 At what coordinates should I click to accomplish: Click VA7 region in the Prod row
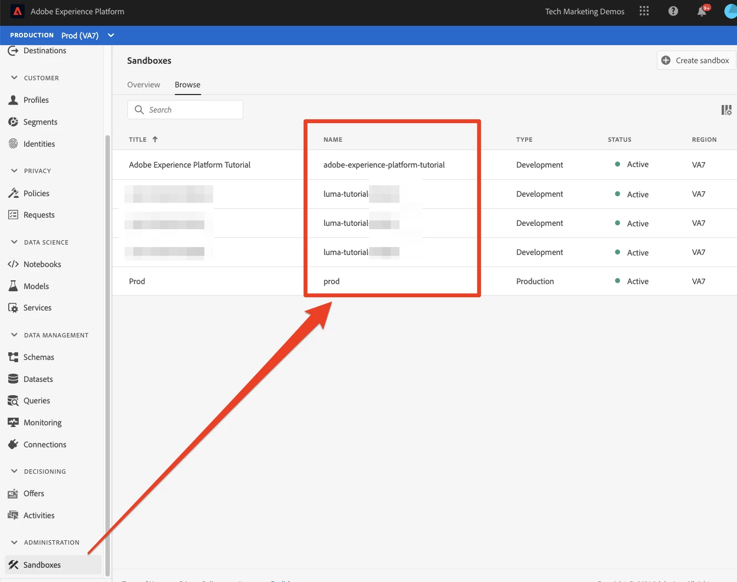pyautogui.click(x=699, y=281)
